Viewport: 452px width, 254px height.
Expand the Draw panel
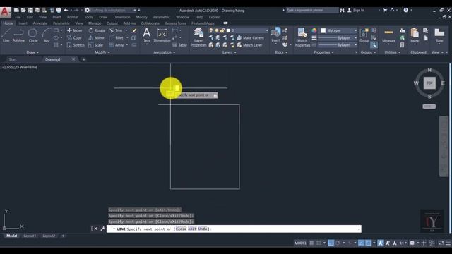(32, 52)
